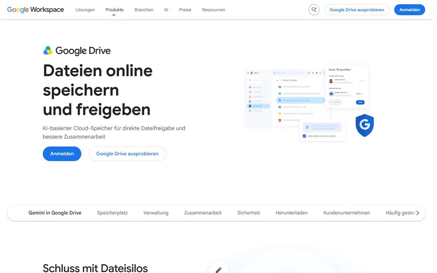Open the search icon in header
Screen dimensions: 437x273
[x=314, y=10]
